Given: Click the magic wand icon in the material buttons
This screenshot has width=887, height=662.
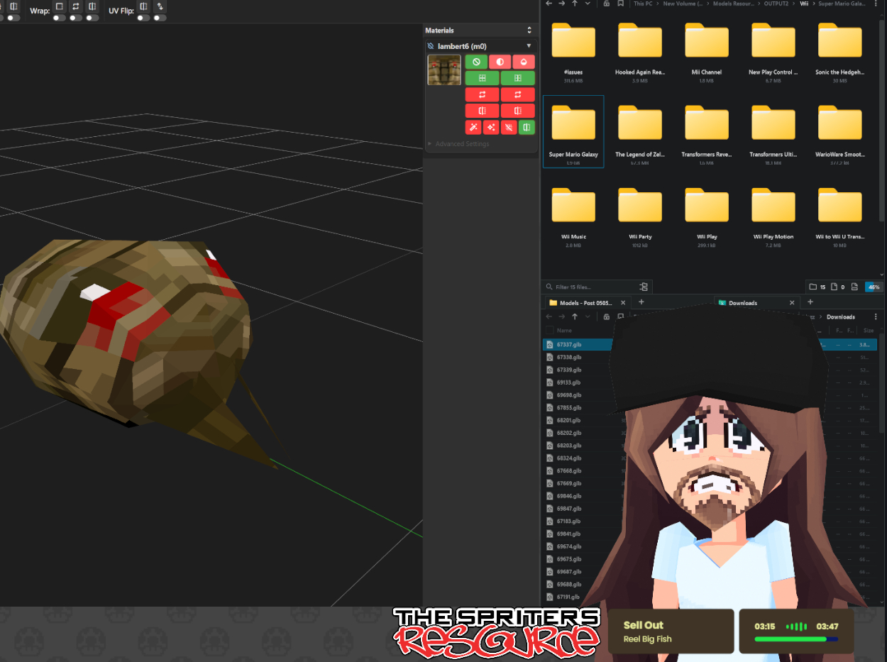Looking at the screenshot, I should coord(473,128).
